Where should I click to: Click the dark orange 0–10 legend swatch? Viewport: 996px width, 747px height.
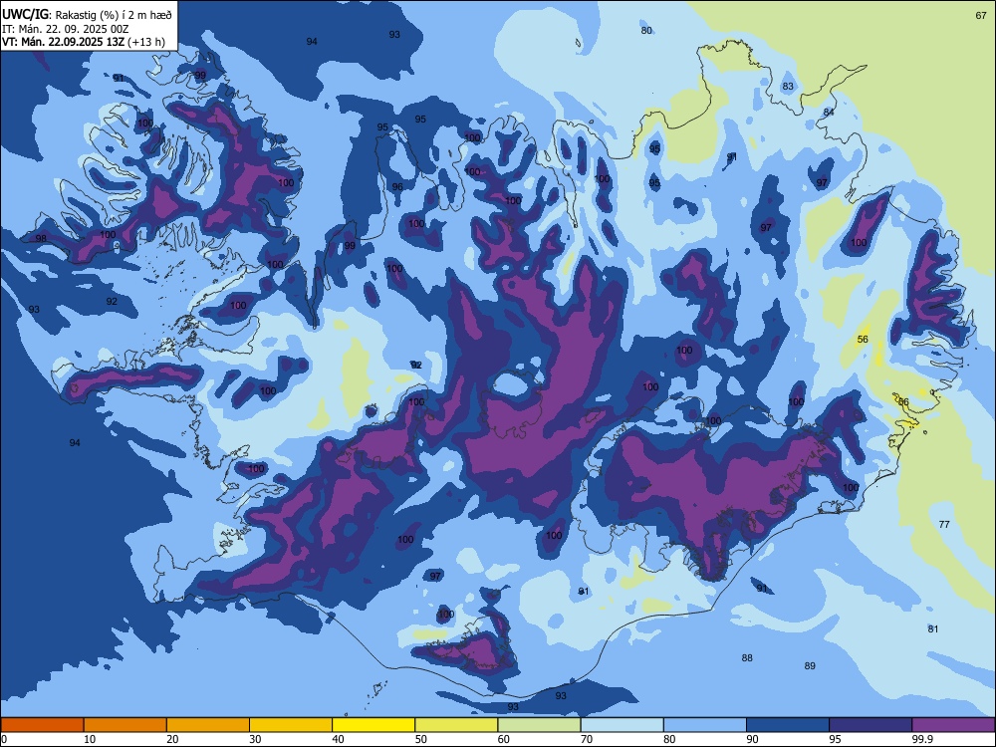pos(43,725)
